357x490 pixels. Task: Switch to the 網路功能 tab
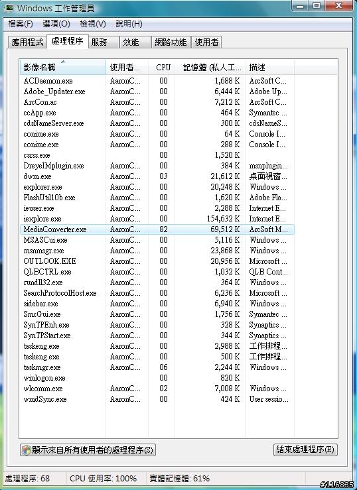tap(171, 42)
